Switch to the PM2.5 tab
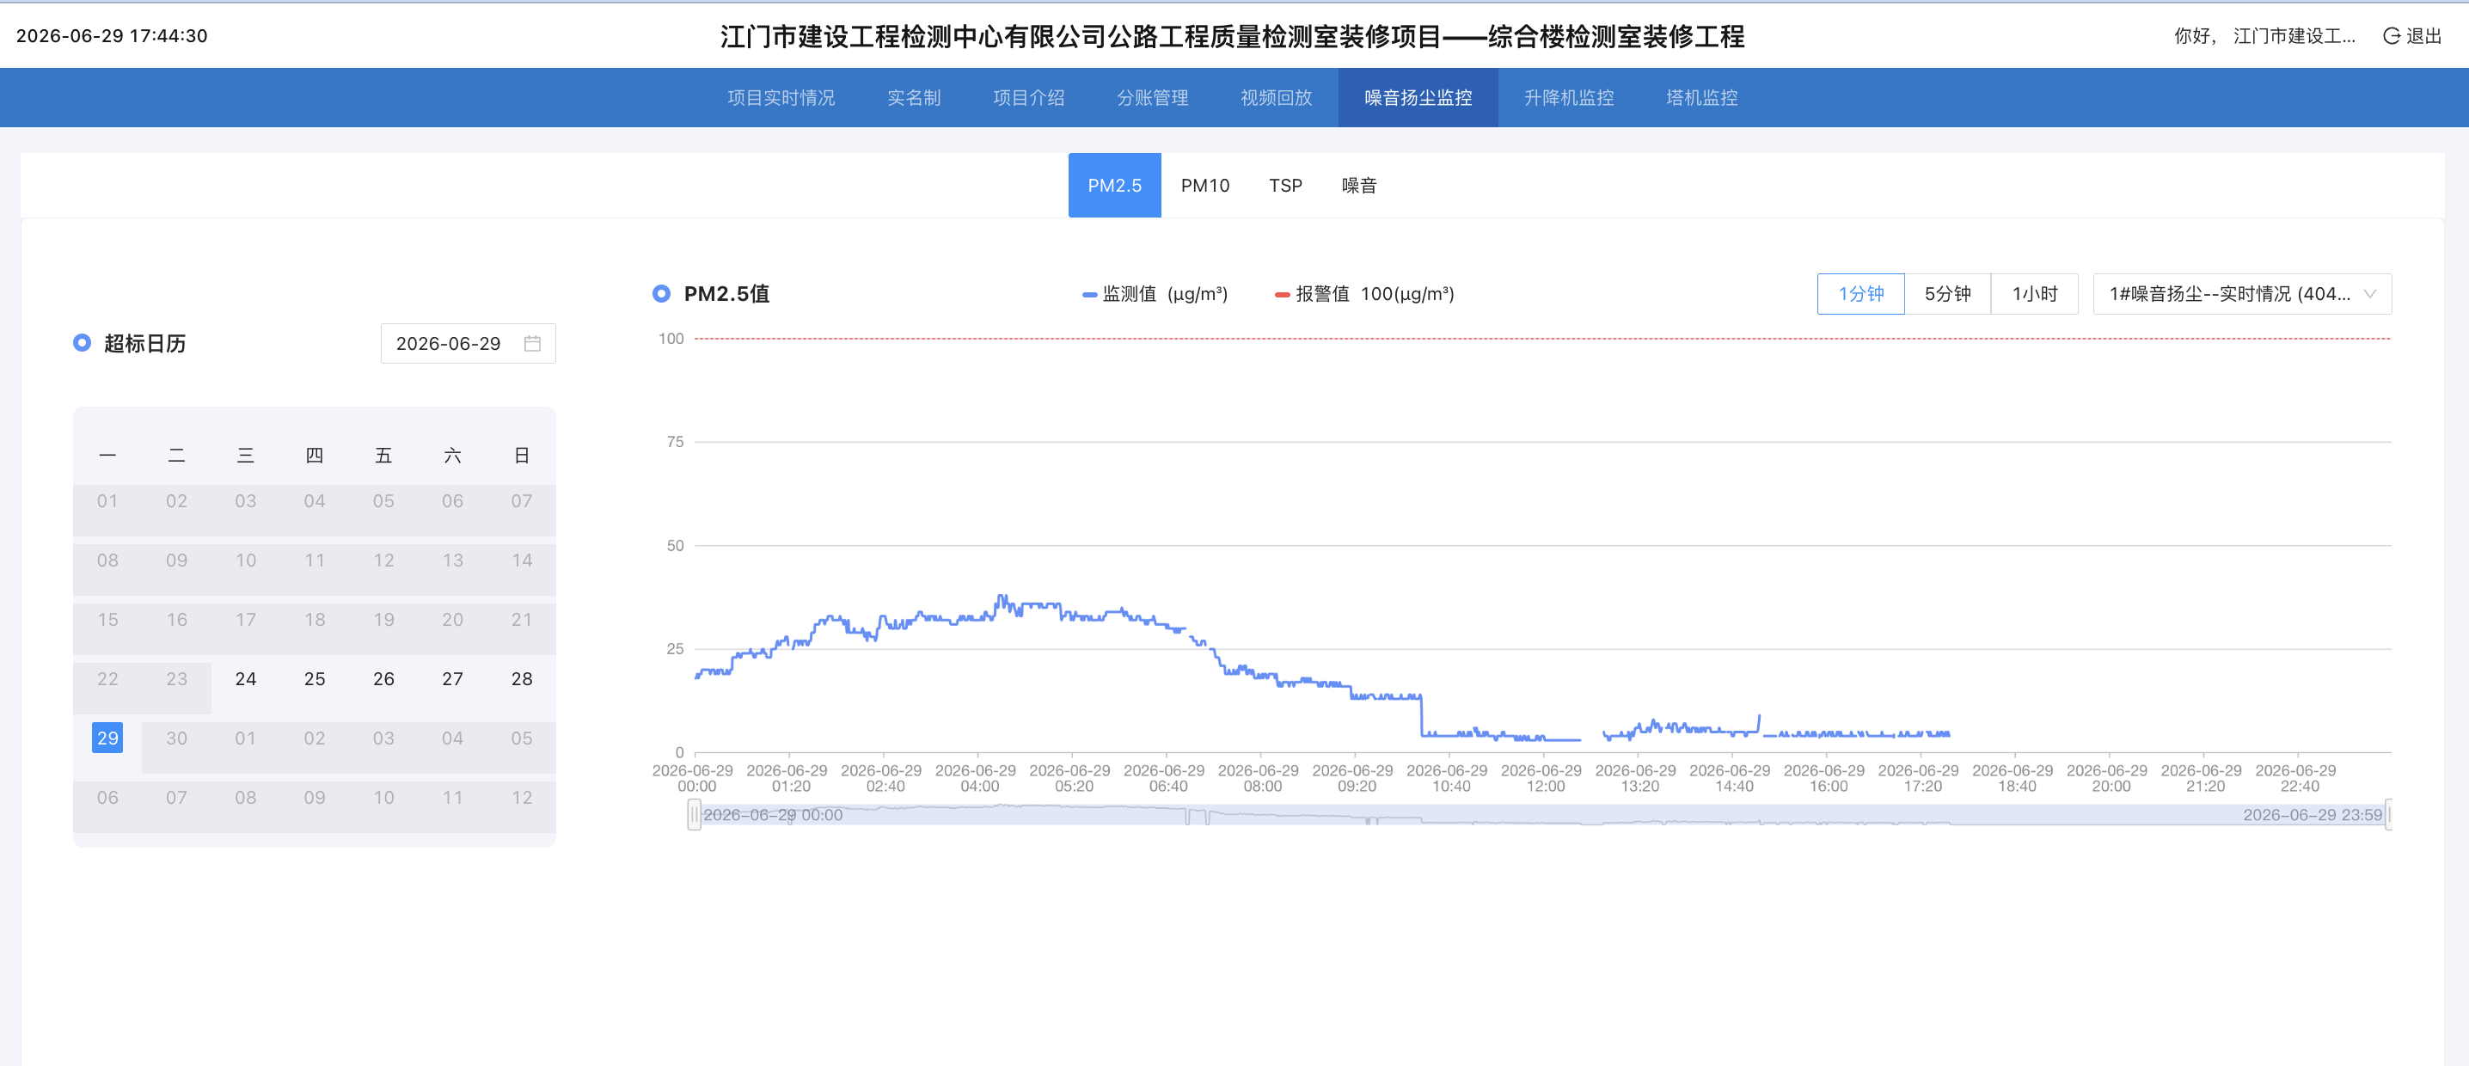The width and height of the screenshot is (2469, 1066). 1115,185
